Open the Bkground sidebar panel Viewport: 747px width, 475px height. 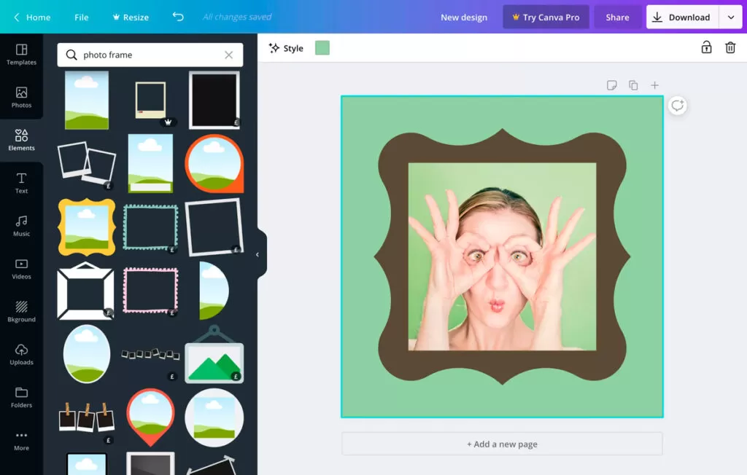click(x=21, y=312)
